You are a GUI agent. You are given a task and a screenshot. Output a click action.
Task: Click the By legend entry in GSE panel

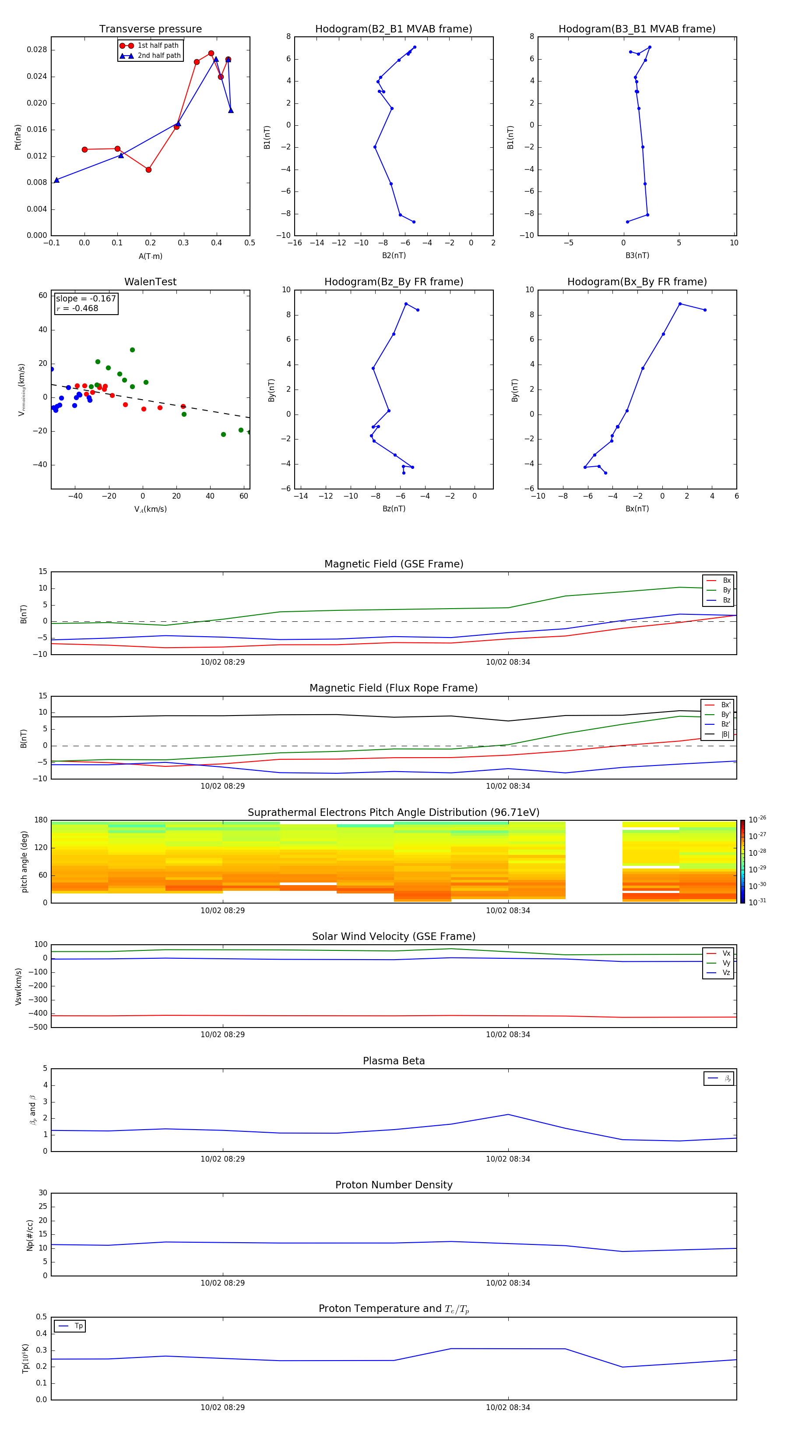click(x=718, y=591)
